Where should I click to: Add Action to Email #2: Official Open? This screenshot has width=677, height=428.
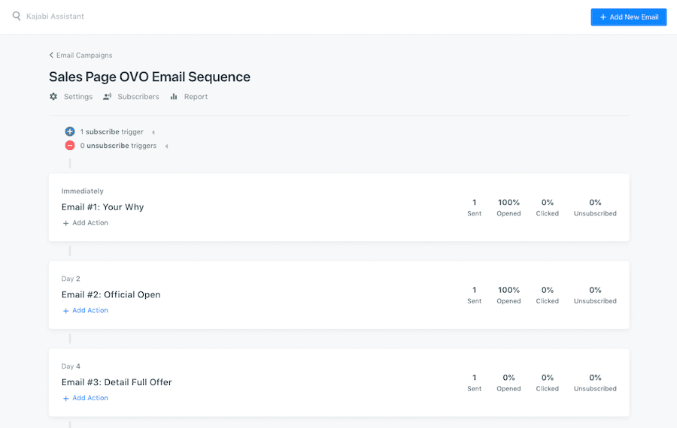(86, 310)
